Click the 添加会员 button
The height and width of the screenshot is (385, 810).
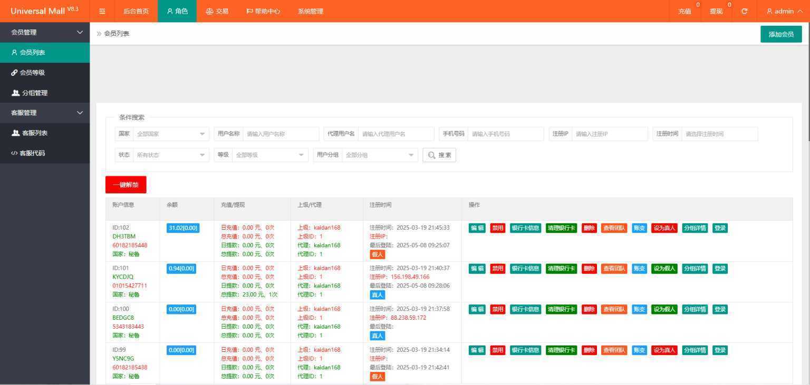pyautogui.click(x=781, y=34)
